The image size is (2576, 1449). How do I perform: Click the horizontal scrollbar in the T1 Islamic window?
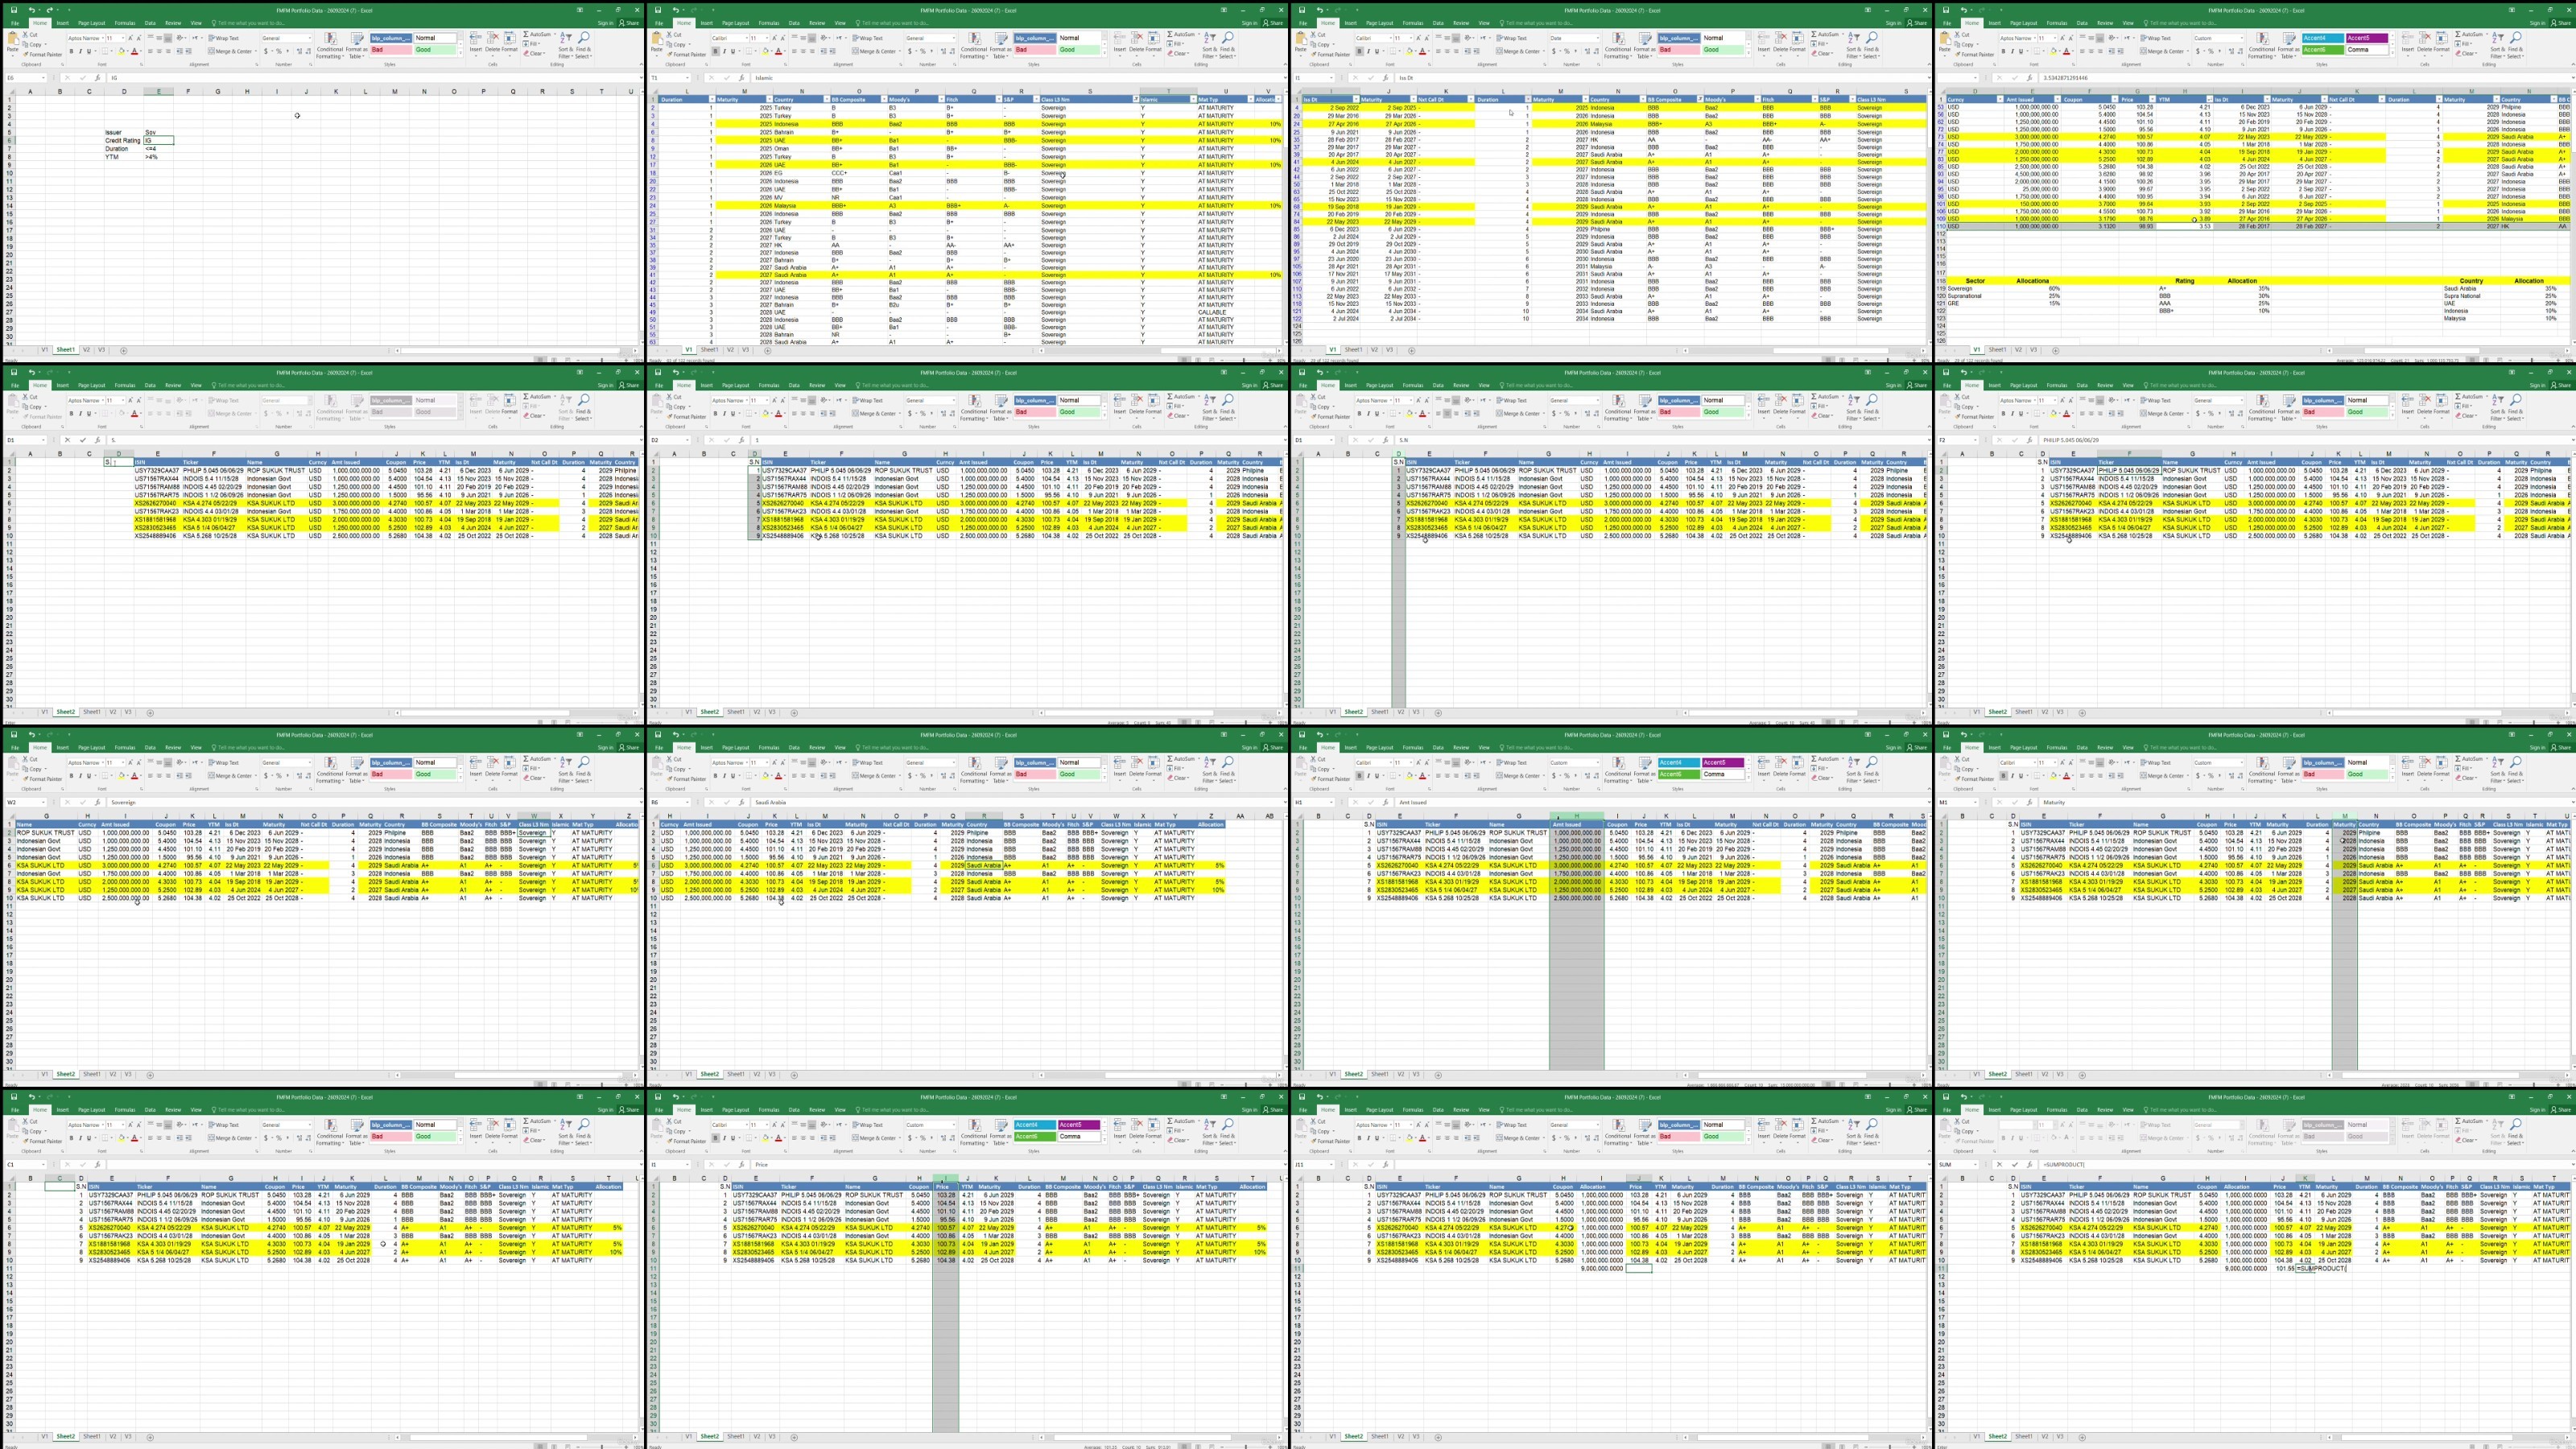[x=1160, y=350]
